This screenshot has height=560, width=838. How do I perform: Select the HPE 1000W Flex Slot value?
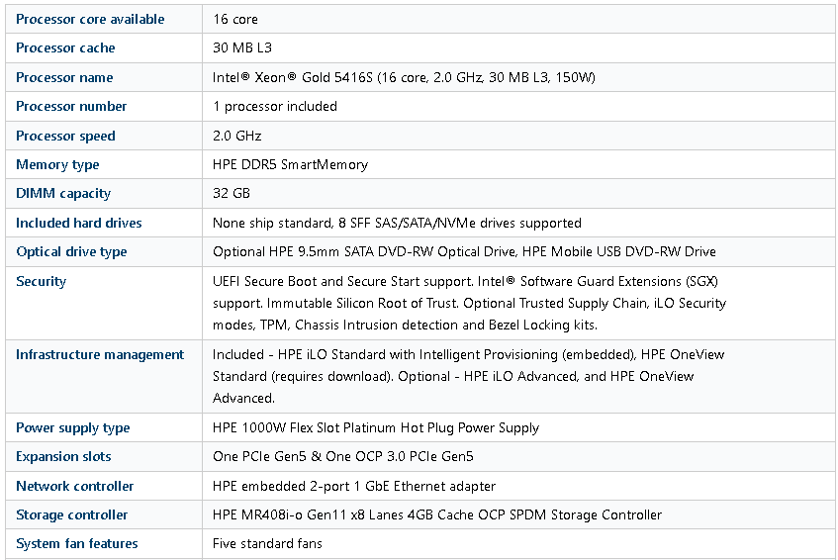click(x=376, y=428)
